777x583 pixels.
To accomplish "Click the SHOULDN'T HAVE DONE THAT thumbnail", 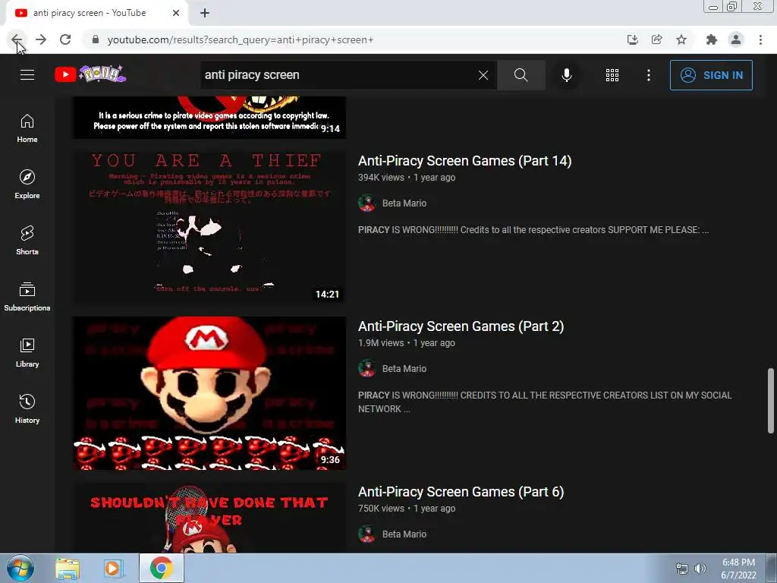I will coord(209,518).
